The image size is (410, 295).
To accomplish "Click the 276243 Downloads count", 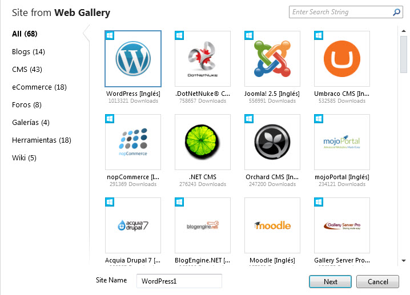I will click(203, 184).
